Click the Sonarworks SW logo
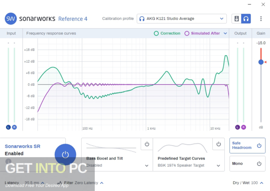The height and width of the screenshot is (191, 270). tap(11, 19)
